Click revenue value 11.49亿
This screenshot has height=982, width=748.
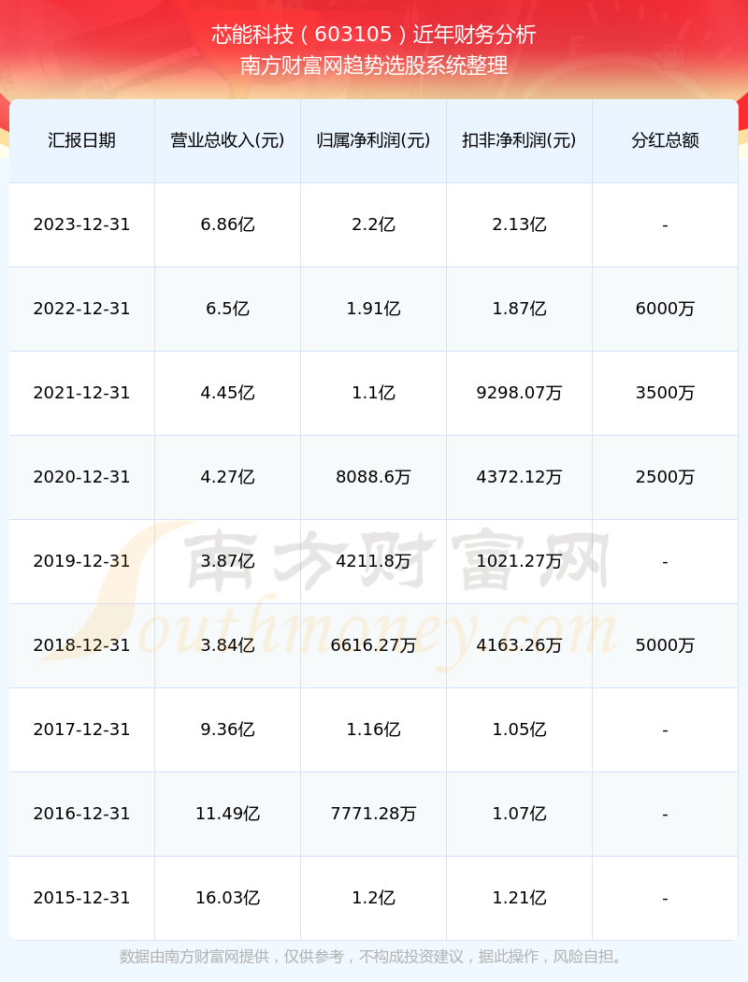[227, 814]
